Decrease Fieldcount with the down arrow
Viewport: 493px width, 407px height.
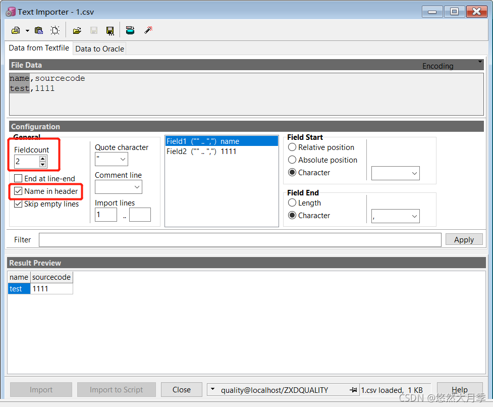pos(43,165)
